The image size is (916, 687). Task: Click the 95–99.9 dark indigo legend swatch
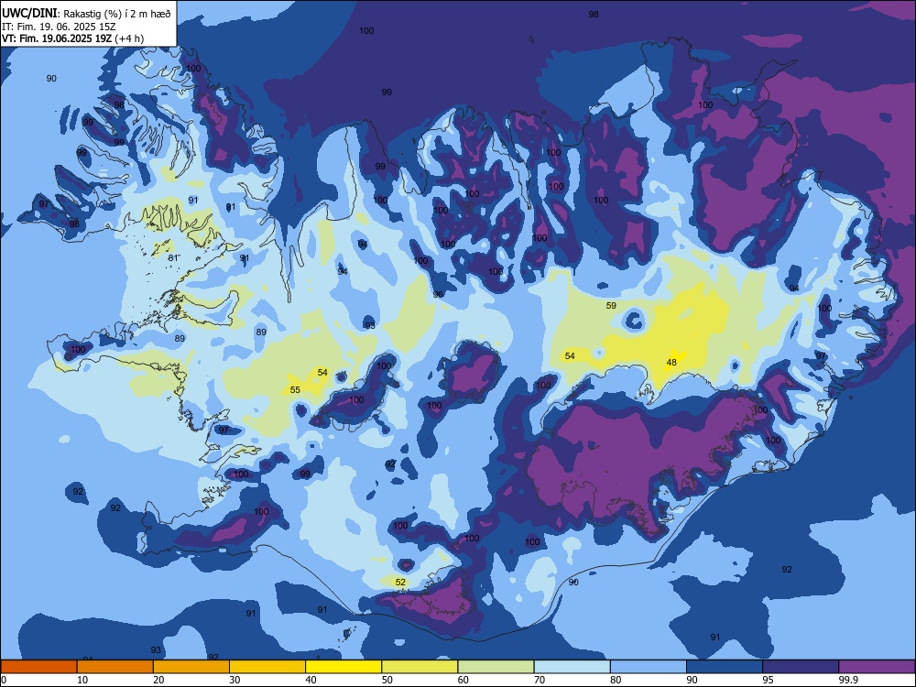point(801,667)
